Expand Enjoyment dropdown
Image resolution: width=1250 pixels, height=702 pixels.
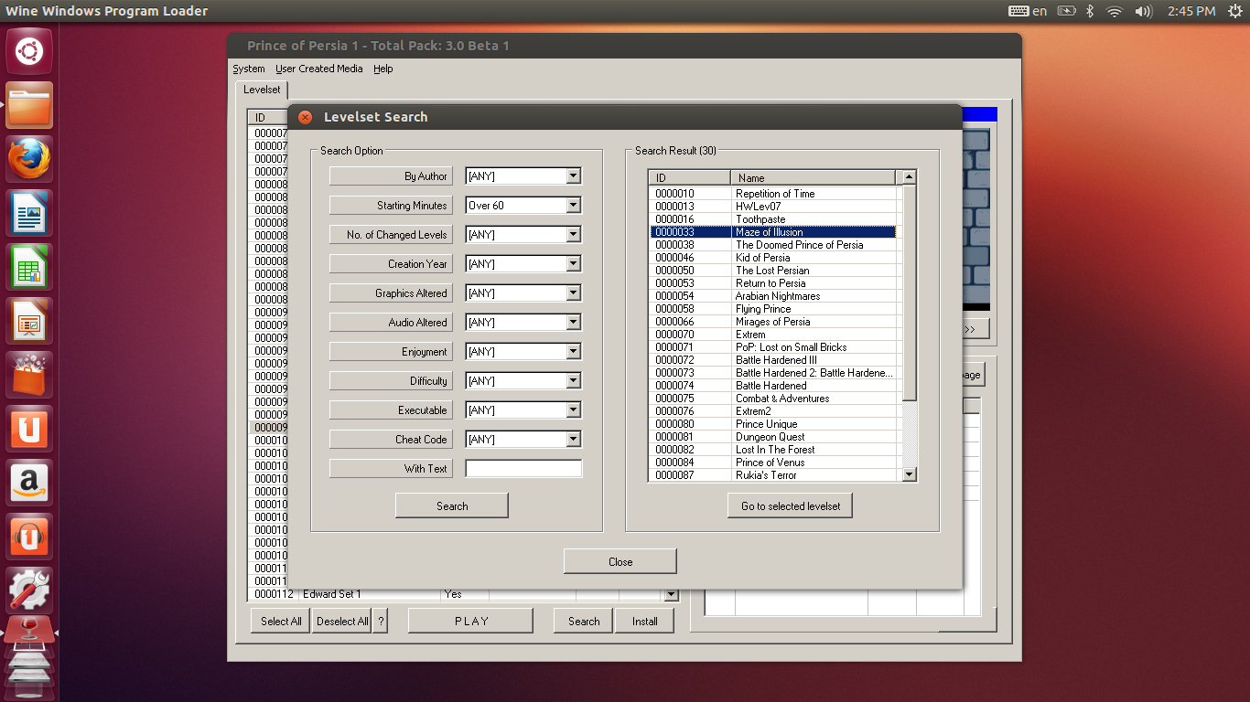tap(573, 352)
